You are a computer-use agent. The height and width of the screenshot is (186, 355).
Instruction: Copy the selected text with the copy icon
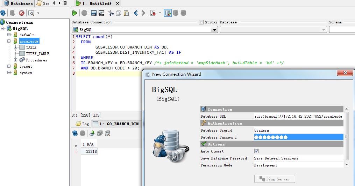119,13
